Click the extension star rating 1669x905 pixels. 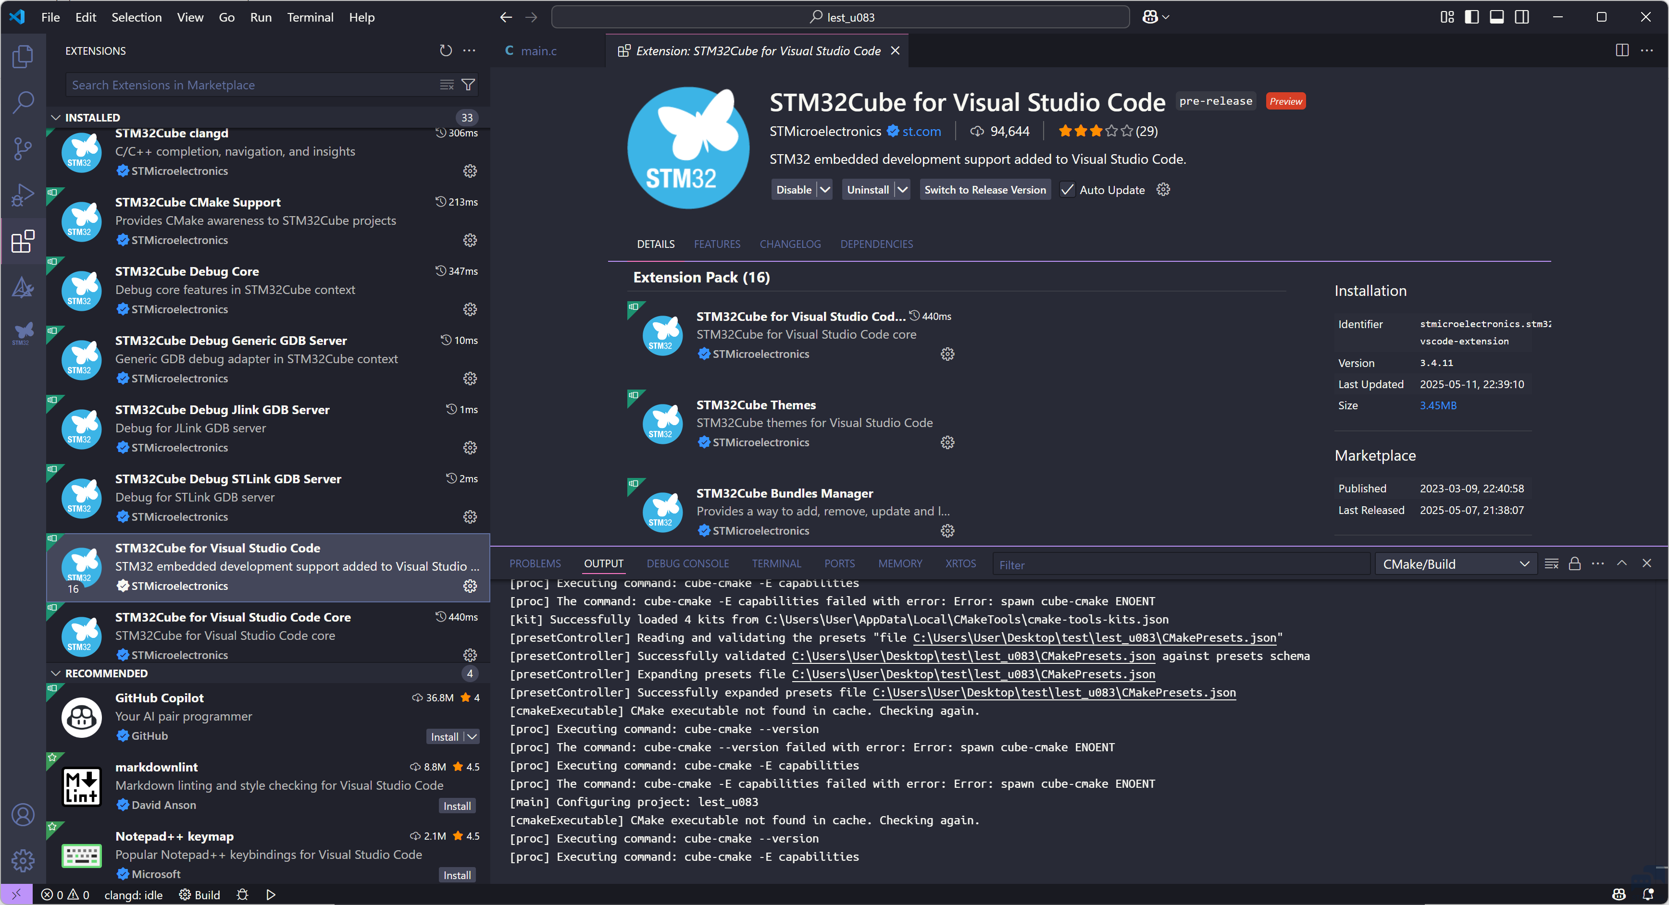(x=1108, y=132)
